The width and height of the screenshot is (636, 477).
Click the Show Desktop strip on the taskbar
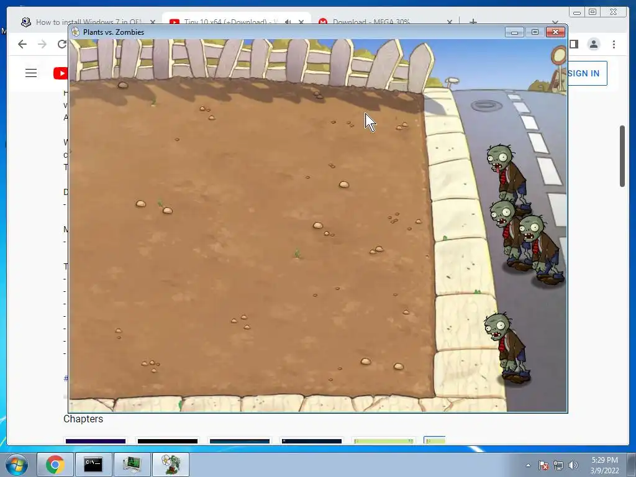click(633, 465)
